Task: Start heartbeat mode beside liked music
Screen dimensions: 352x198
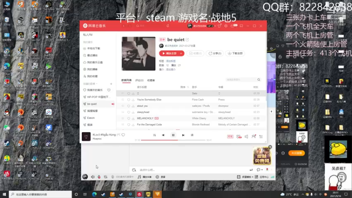Action: [x=109, y=90]
